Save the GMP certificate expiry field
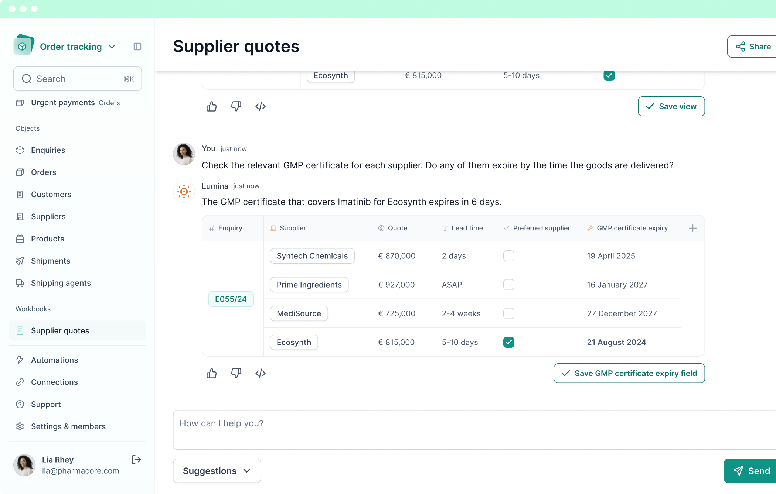776x494 pixels. tap(629, 373)
